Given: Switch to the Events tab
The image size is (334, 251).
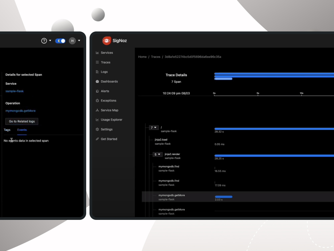Looking at the screenshot, I should click(22, 130).
